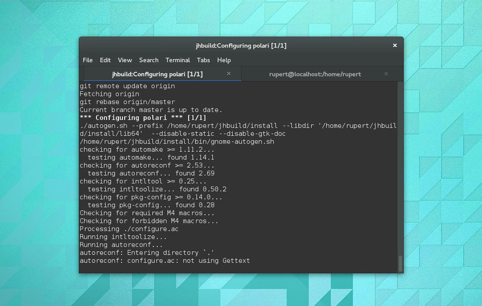Click the 'Fetching origin' output line
482x306 pixels.
tap(109, 94)
